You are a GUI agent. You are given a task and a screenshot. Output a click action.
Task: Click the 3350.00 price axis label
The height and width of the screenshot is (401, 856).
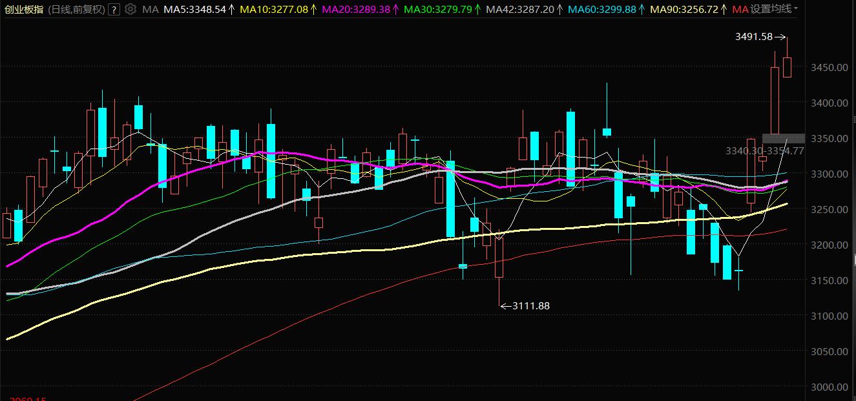[829, 138]
